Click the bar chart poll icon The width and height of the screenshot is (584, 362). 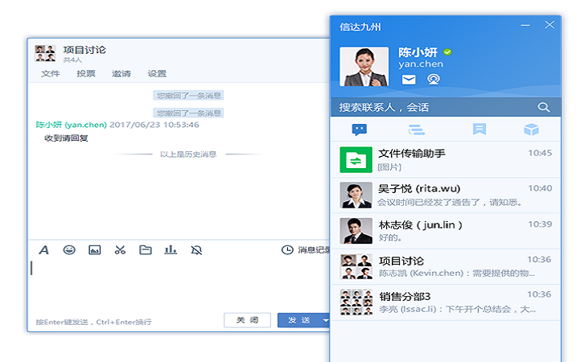[x=171, y=250]
